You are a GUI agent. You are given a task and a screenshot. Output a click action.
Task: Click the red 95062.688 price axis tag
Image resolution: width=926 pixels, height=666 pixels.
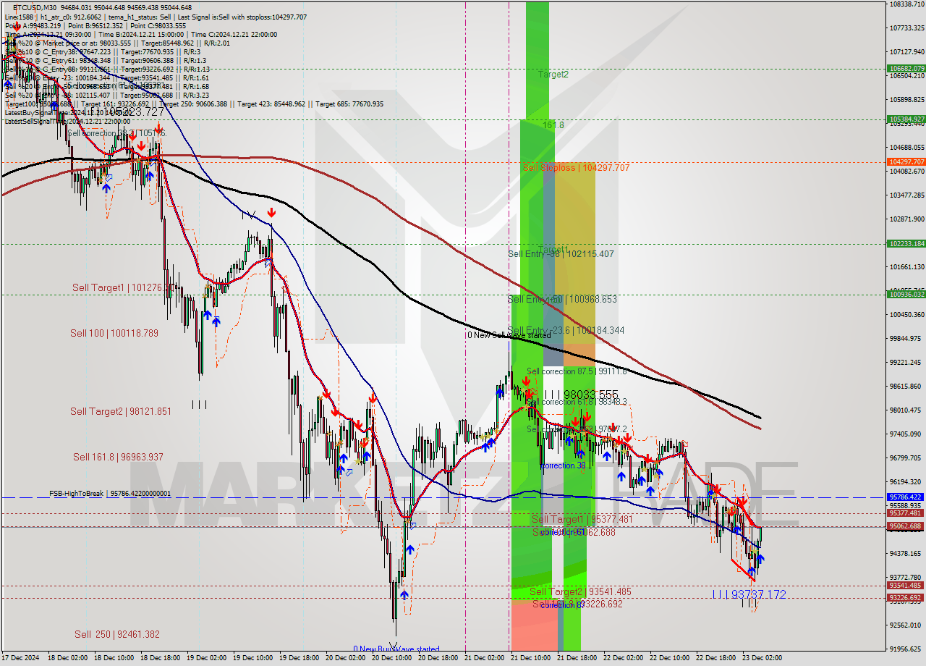click(x=906, y=526)
